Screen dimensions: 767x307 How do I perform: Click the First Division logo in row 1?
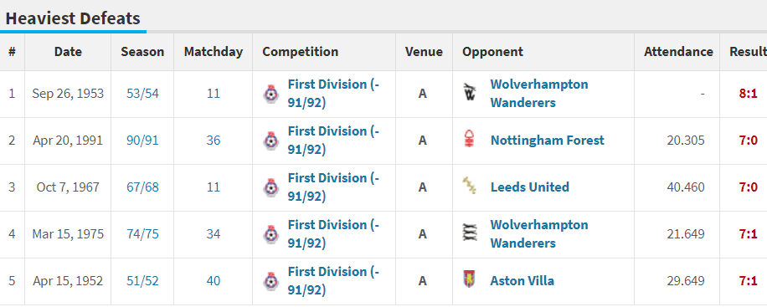click(271, 94)
